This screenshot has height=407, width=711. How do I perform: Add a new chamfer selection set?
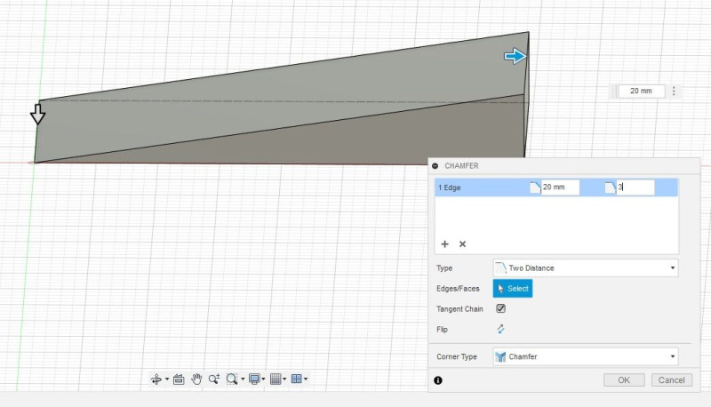pos(445,244)
